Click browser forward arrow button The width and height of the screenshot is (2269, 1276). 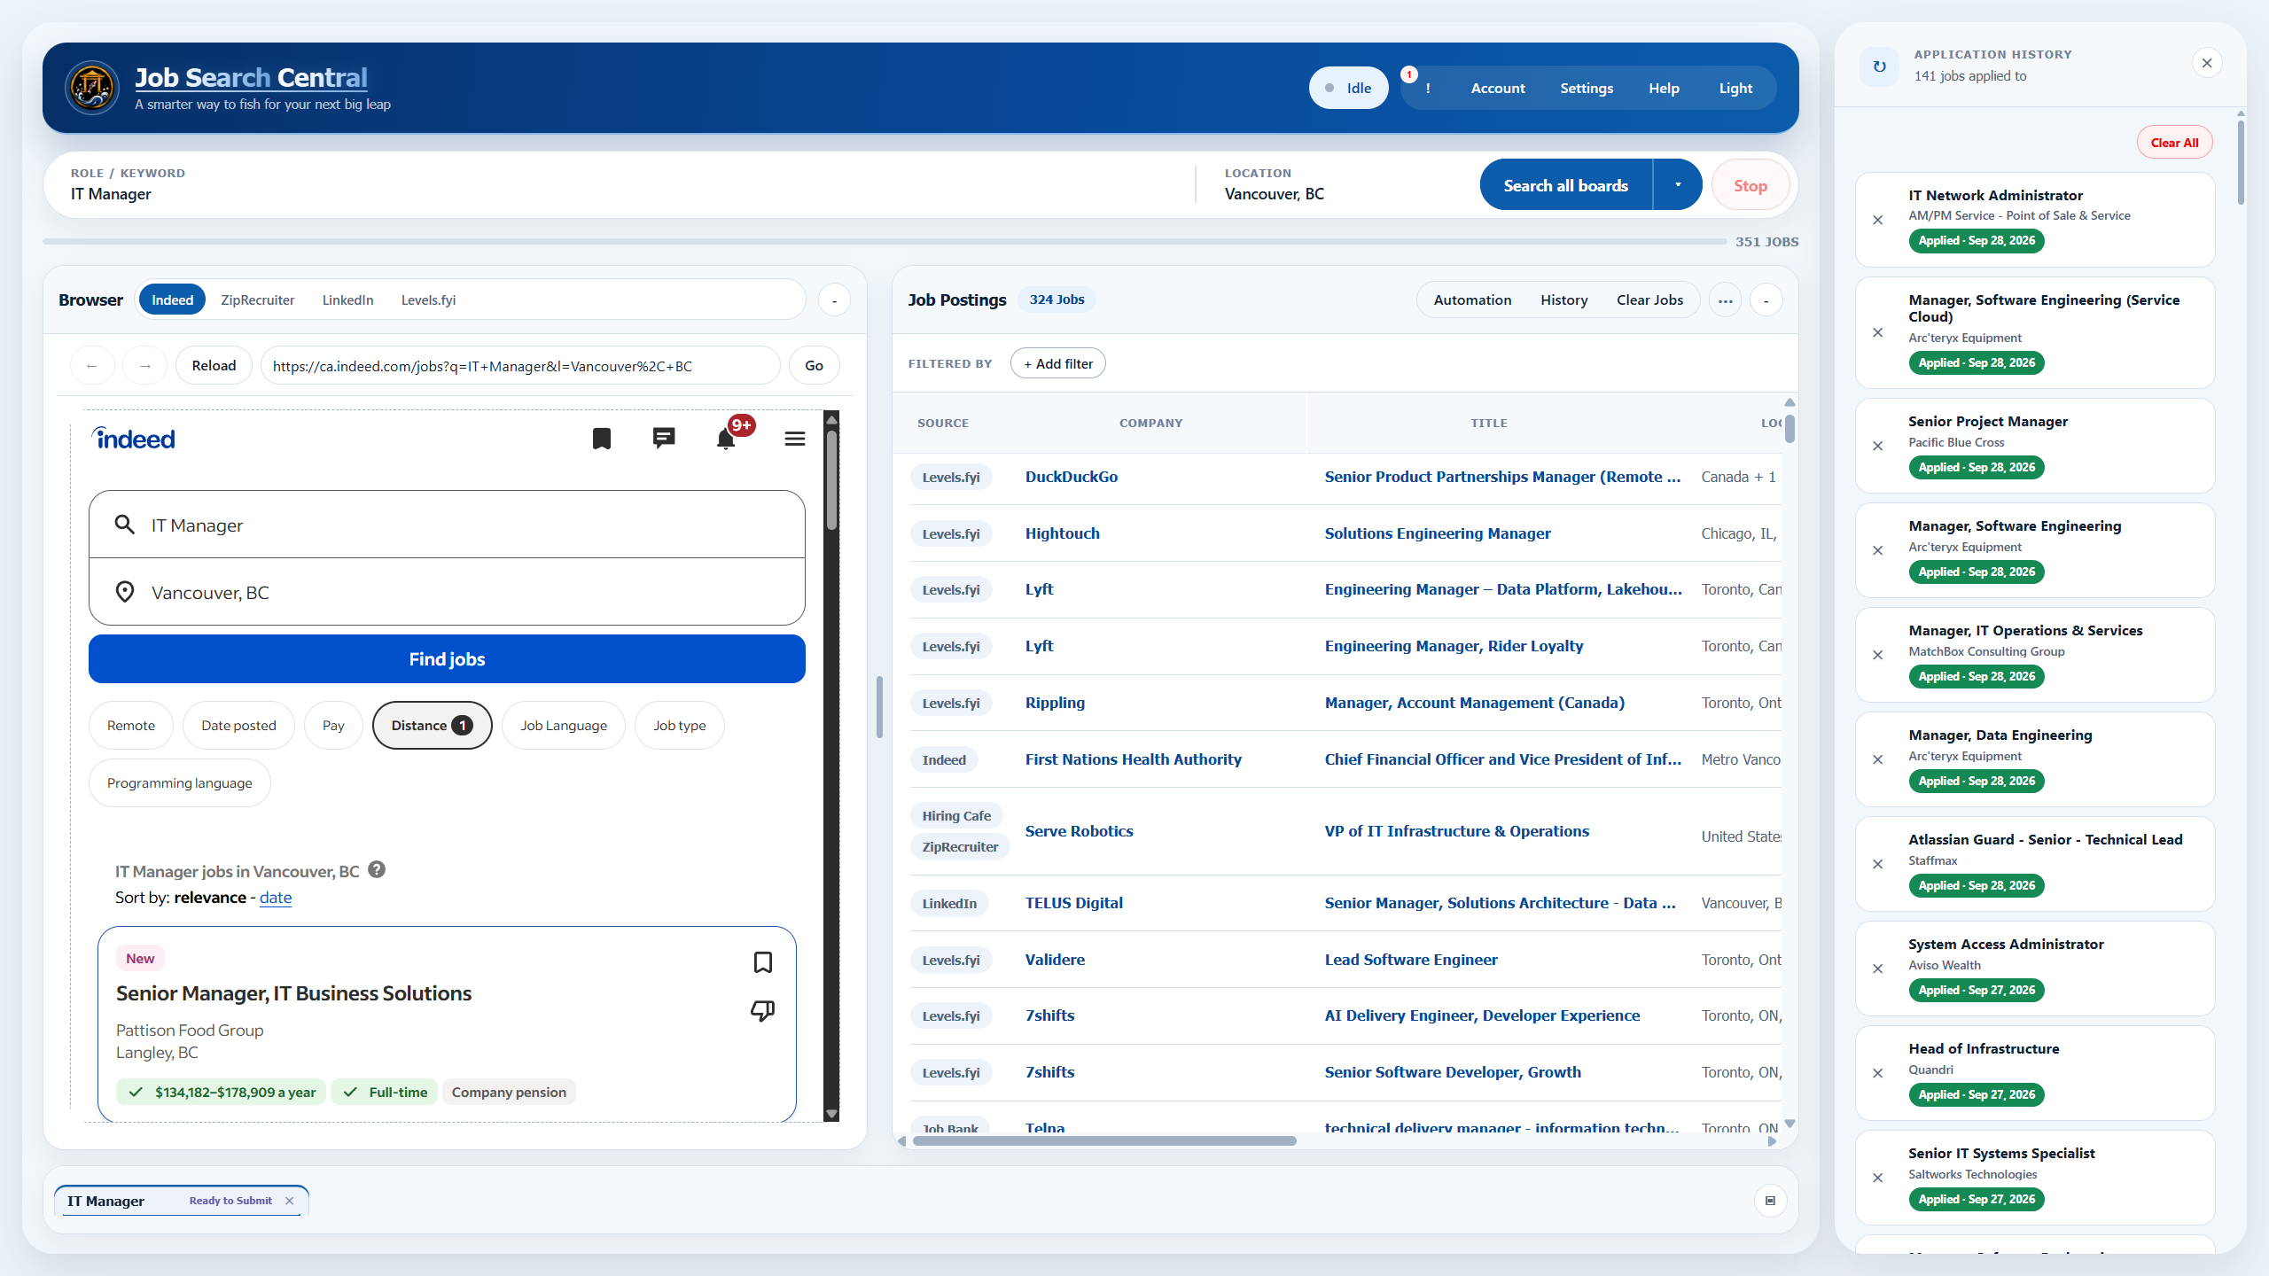(x=145, y=366)
